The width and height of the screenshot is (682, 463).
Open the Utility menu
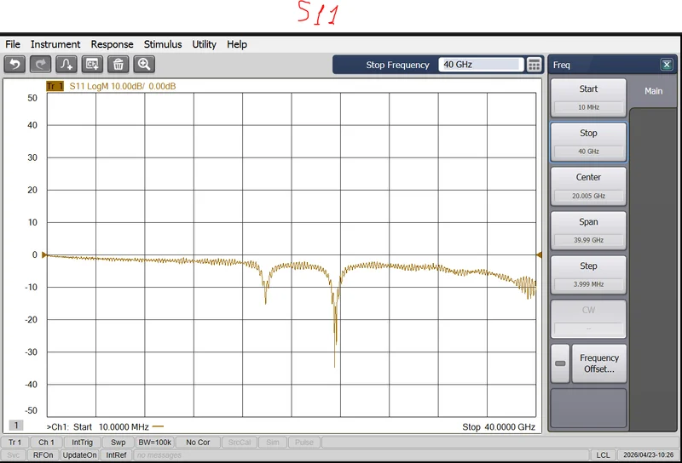(x=204, y=44)
